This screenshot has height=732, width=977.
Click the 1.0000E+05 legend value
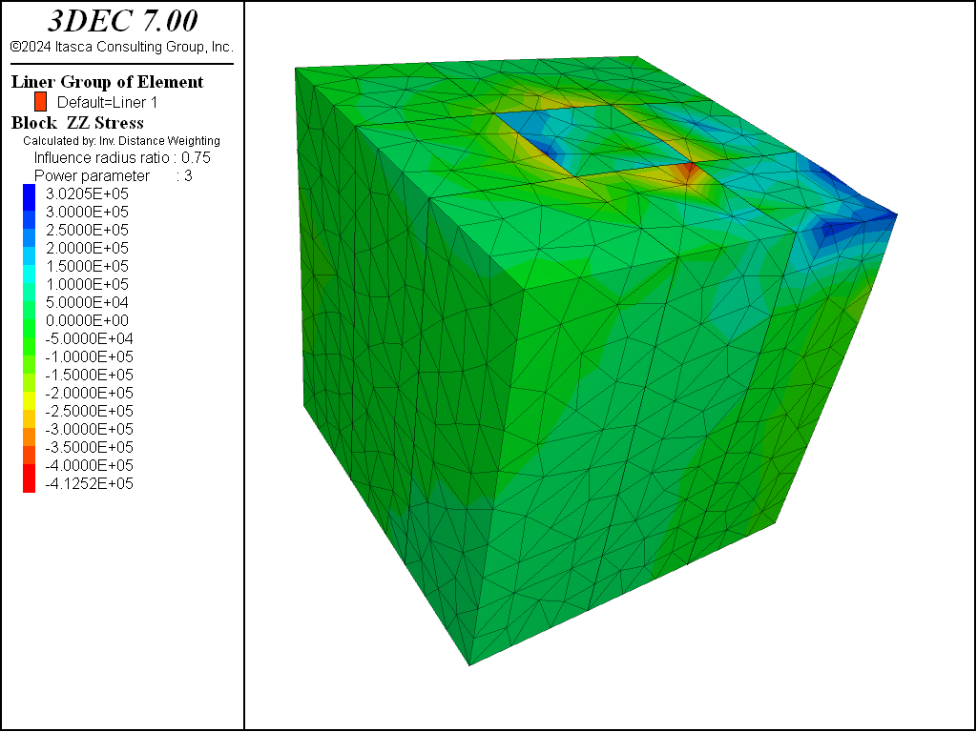[87, 284]
